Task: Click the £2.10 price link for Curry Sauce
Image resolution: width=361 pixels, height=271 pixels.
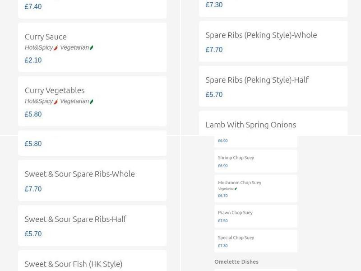Action: point(32,60)
